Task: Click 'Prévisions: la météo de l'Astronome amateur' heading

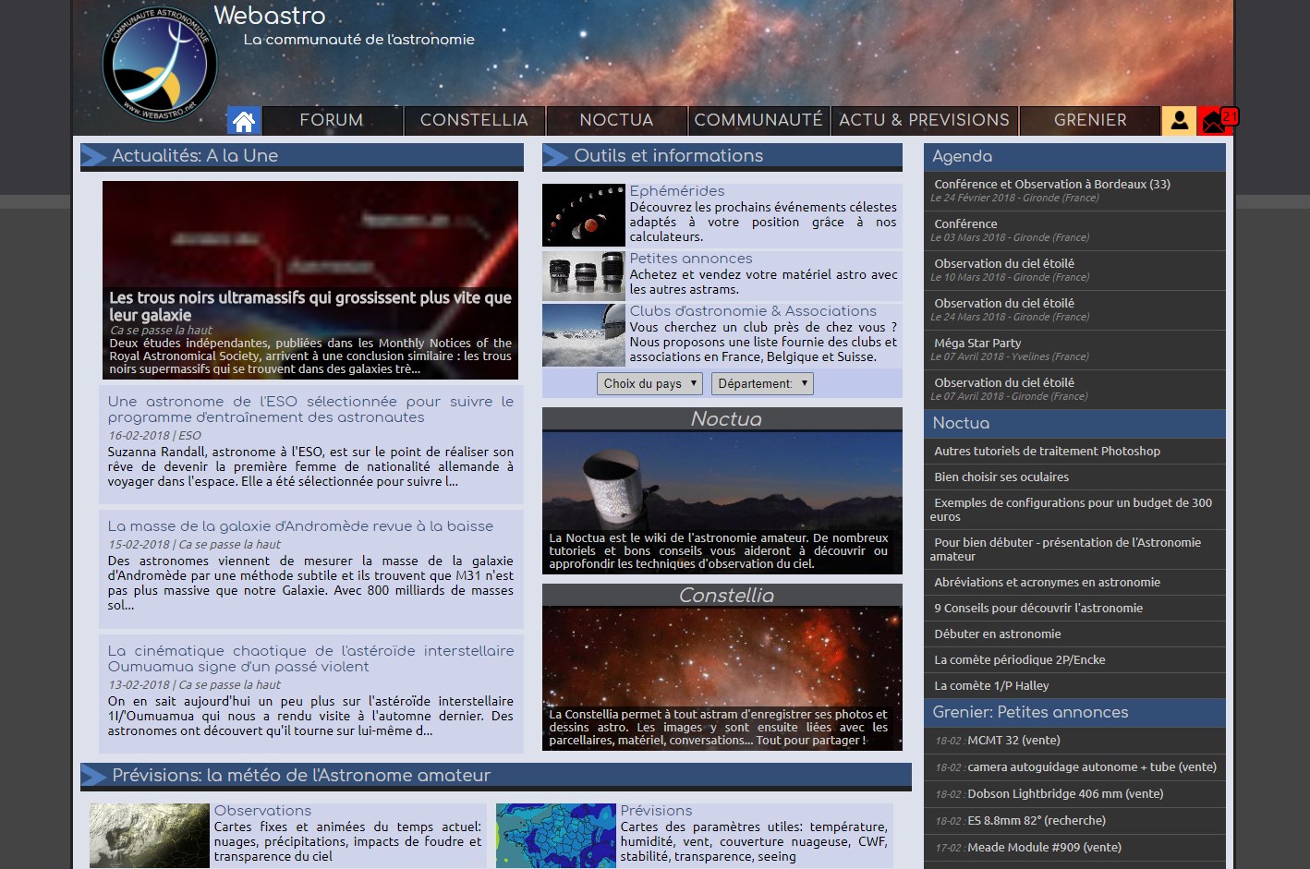Action: pyautogui.click(x=496, y=776)
